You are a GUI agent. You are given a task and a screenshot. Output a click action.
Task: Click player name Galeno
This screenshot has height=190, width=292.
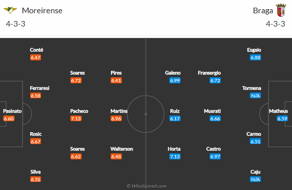(173, 73)
